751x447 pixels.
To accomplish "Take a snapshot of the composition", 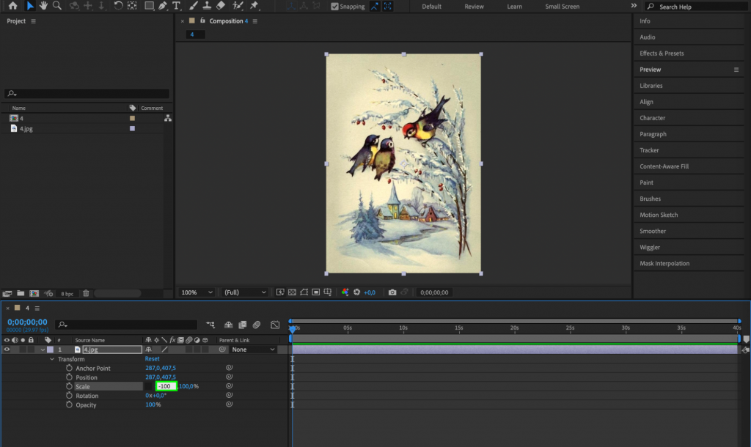I will click(392, 292).
